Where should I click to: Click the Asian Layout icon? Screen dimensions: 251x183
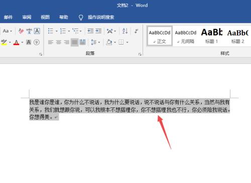pos(110,31)
